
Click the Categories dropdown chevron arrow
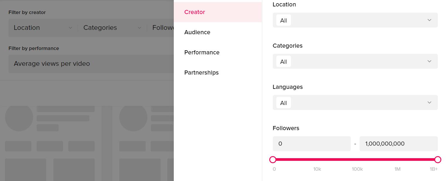point(429,61)
